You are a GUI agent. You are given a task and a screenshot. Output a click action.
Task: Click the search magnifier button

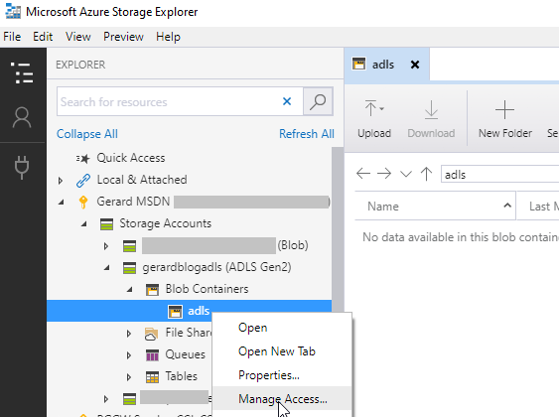(318, 102)
